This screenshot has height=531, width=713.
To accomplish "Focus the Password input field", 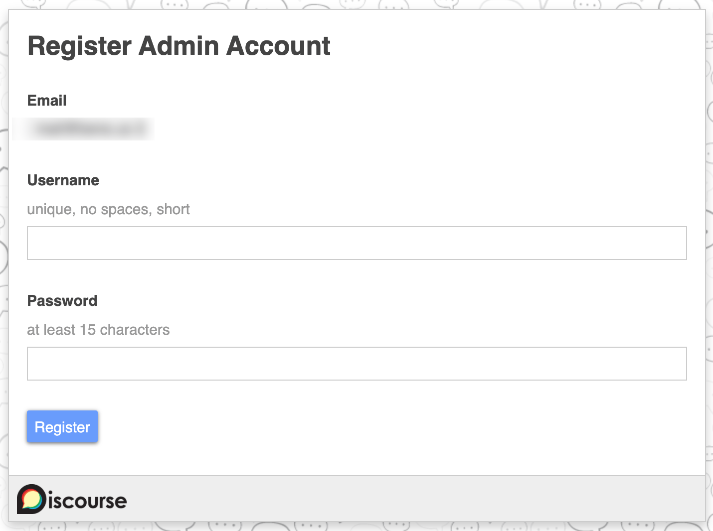I will (357, 364).
